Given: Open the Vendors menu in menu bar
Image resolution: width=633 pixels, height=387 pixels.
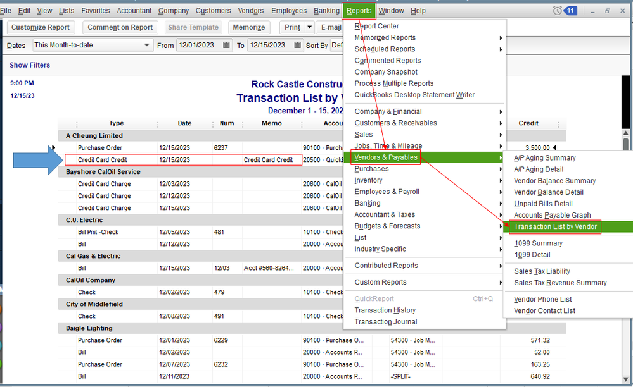Looking at the screenshot, I should 250,11.
